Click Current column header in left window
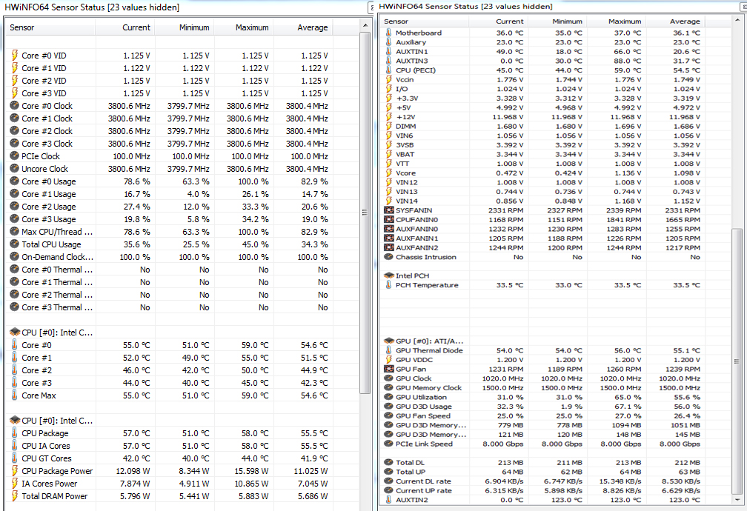 coord(136,27)
